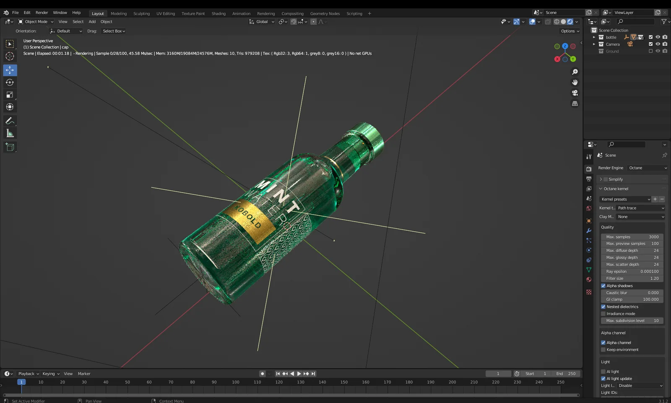This screenshot has width=671, height=403.
Task: Disable Alpha shadows
Action: click(603, 286)
